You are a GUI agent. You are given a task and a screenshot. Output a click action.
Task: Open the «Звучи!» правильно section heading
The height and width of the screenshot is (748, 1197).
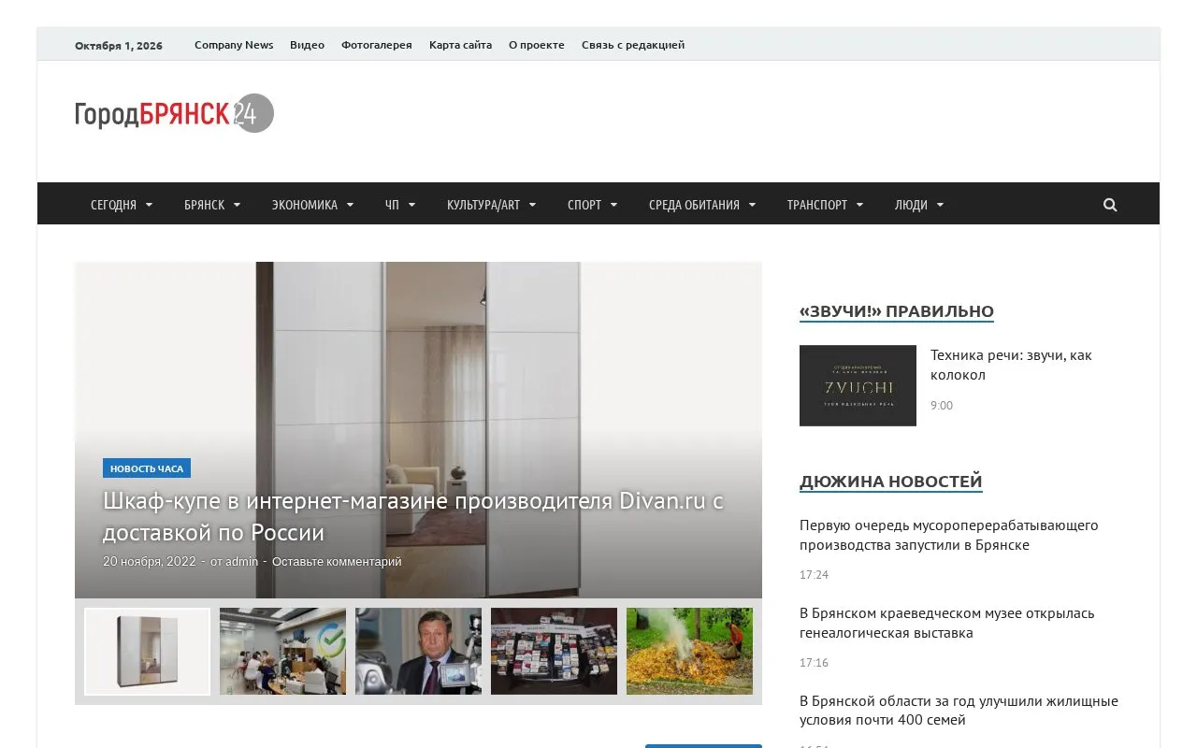896,311
